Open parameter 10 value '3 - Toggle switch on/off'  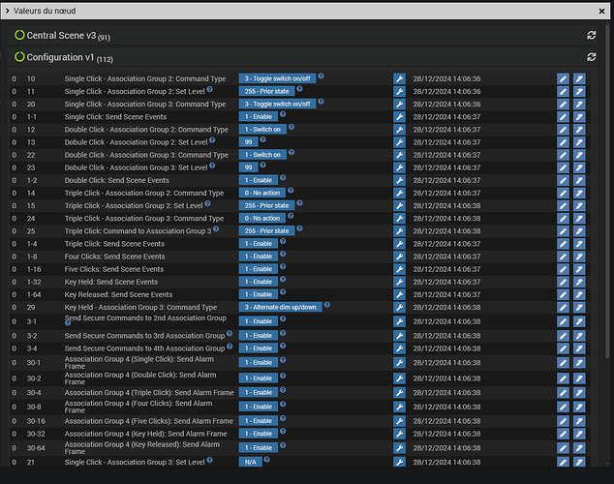click(277, 78)
